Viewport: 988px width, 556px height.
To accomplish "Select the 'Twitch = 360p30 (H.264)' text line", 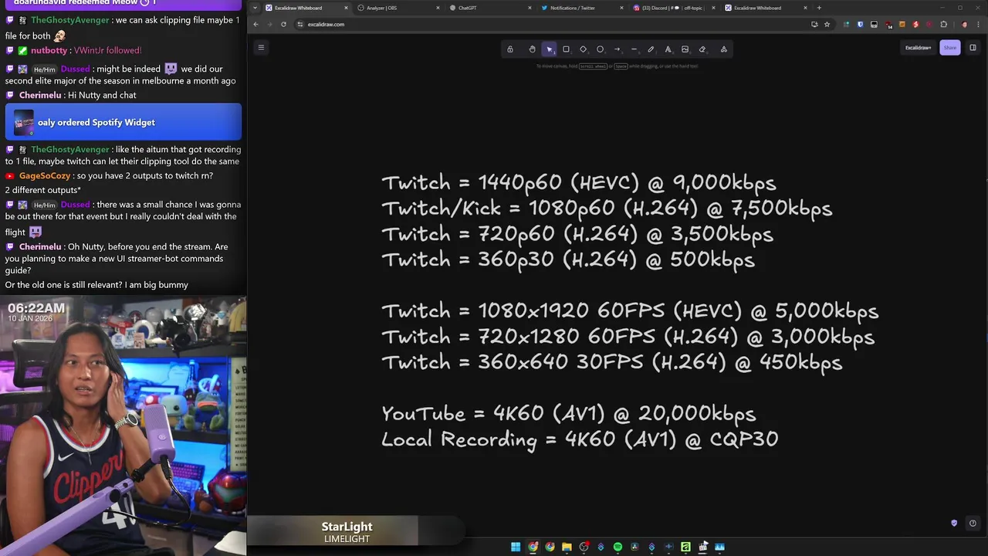I will click(x=567, y=259).
